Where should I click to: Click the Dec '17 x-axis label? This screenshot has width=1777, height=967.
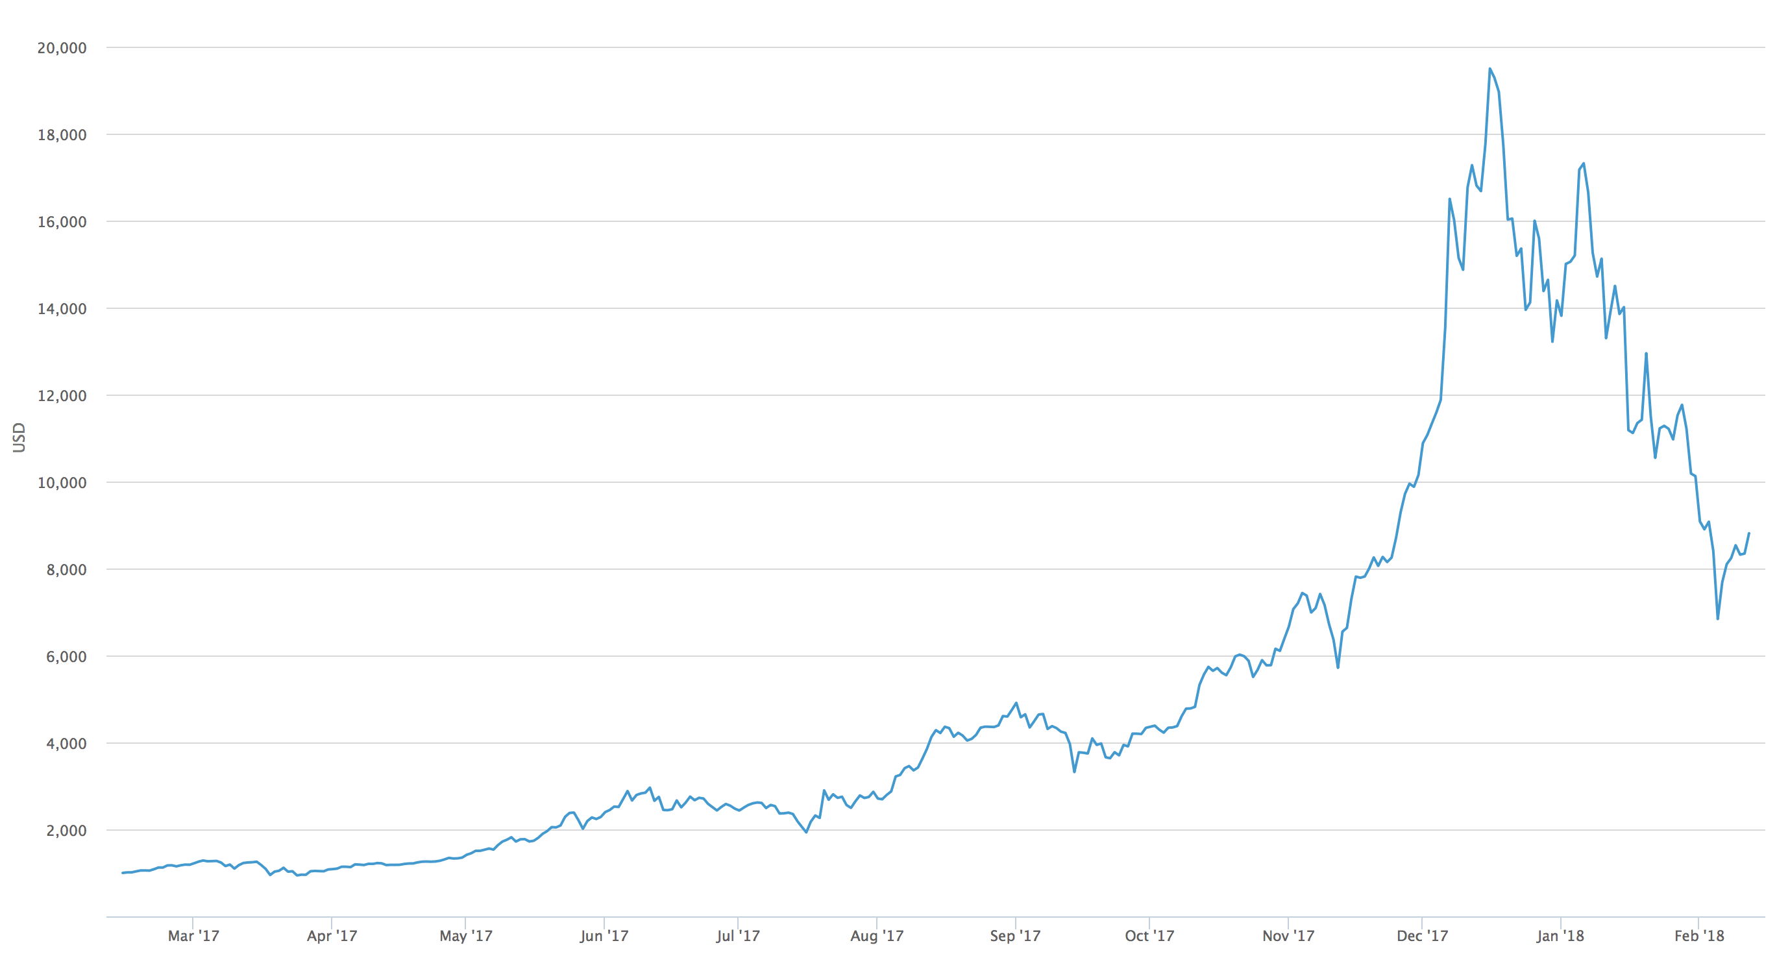[x=1422, y=935]
